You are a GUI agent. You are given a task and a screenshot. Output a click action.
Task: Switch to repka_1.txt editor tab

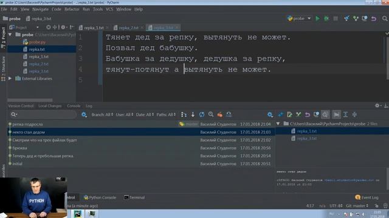pyautogui.click(x=94, y=28)
